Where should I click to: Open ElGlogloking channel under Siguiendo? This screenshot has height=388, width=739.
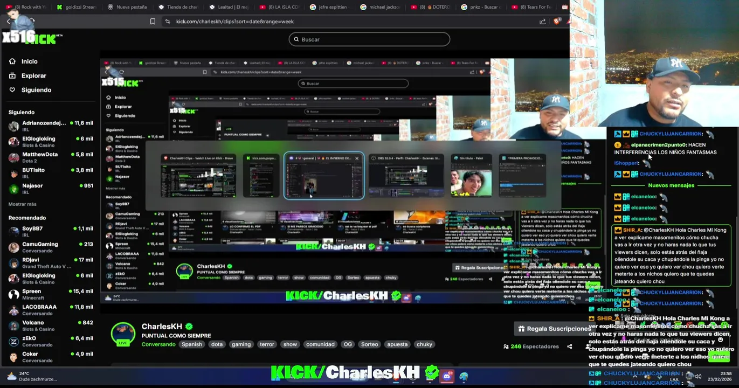pos(51,142)
